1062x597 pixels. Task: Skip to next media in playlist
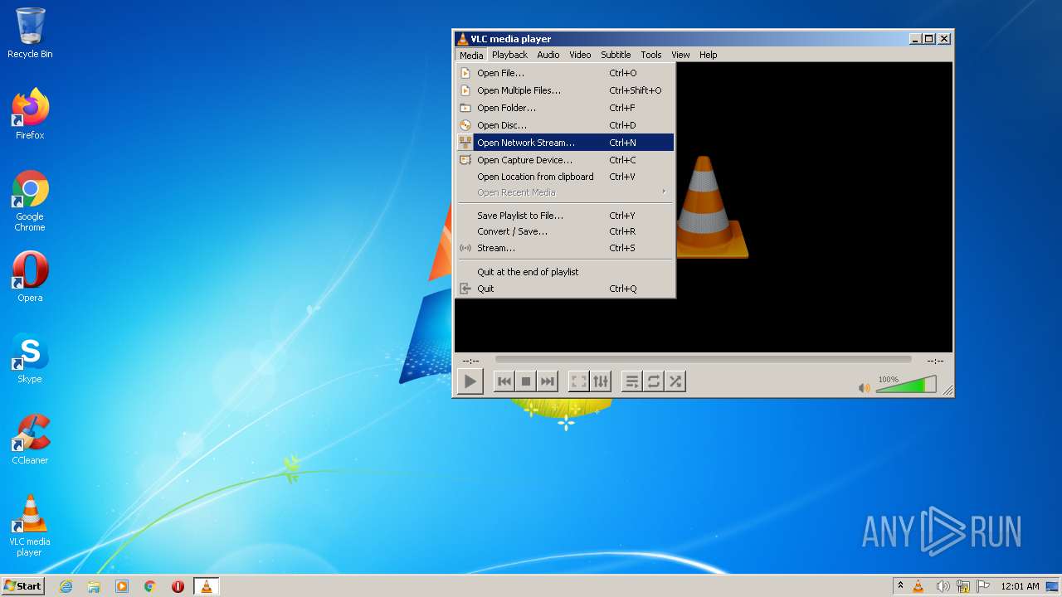click(x=547, y=381)
